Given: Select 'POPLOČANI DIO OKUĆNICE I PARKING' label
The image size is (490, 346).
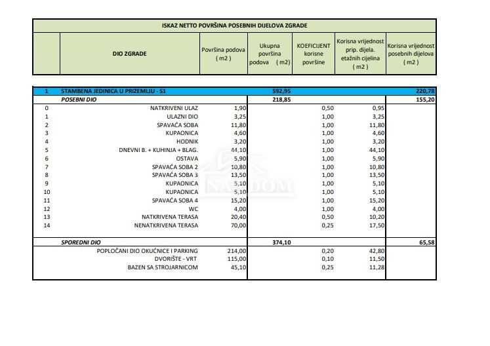Looking at the screenshot, I should click(x=147, y=251).
